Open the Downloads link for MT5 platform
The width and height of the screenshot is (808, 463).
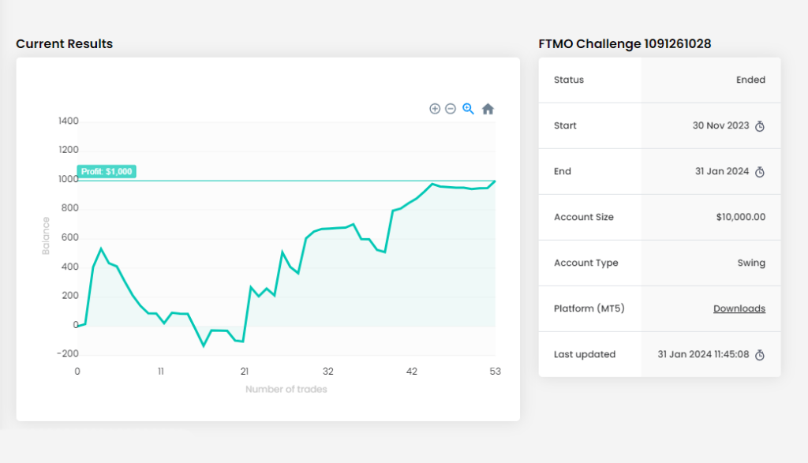click(x=739, y=308)
